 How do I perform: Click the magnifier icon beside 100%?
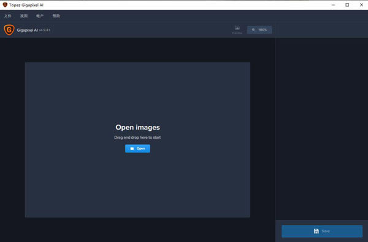pos(253,30)
